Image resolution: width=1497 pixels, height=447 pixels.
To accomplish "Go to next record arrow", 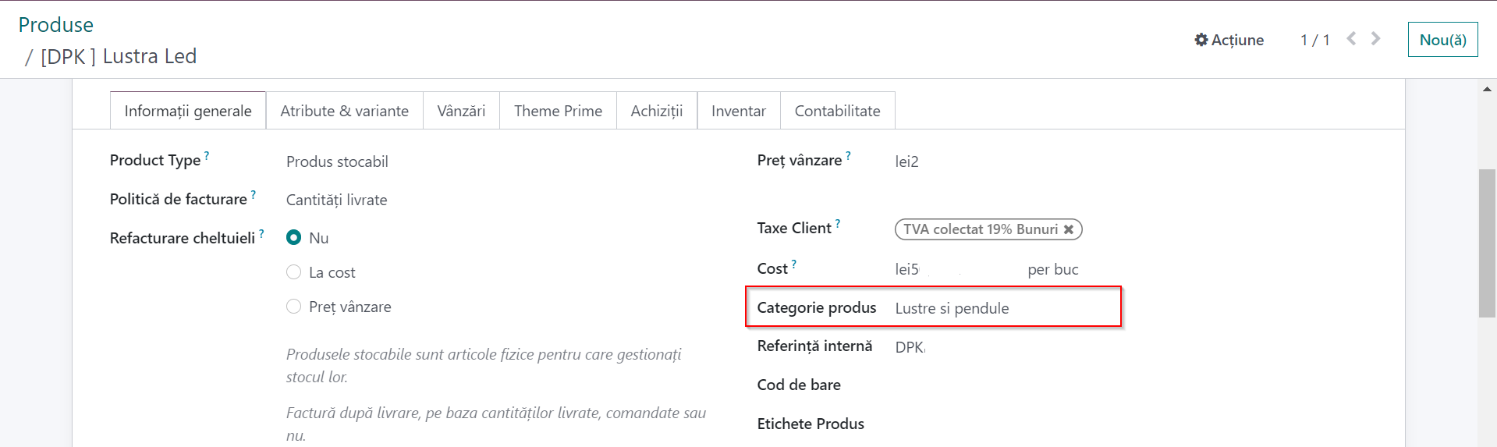I will coord(1376,38).
